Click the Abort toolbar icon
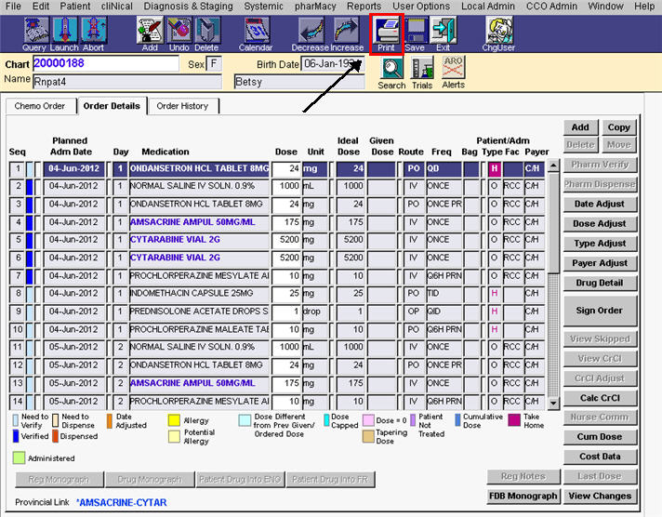 point(93,31)
